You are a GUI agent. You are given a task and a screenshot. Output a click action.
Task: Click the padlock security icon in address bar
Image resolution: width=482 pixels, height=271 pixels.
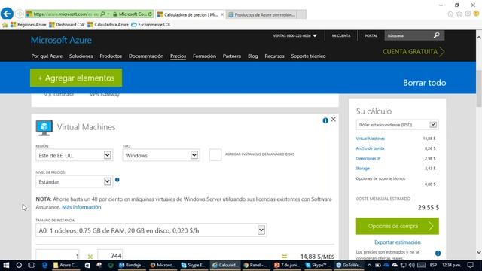tap(115, 14)
